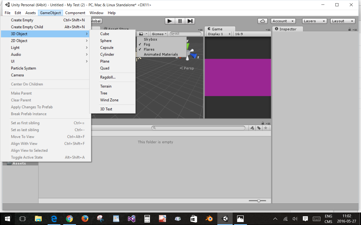Select the Search by Type icon
Screen dimensions: 361x225
(252, 128)
